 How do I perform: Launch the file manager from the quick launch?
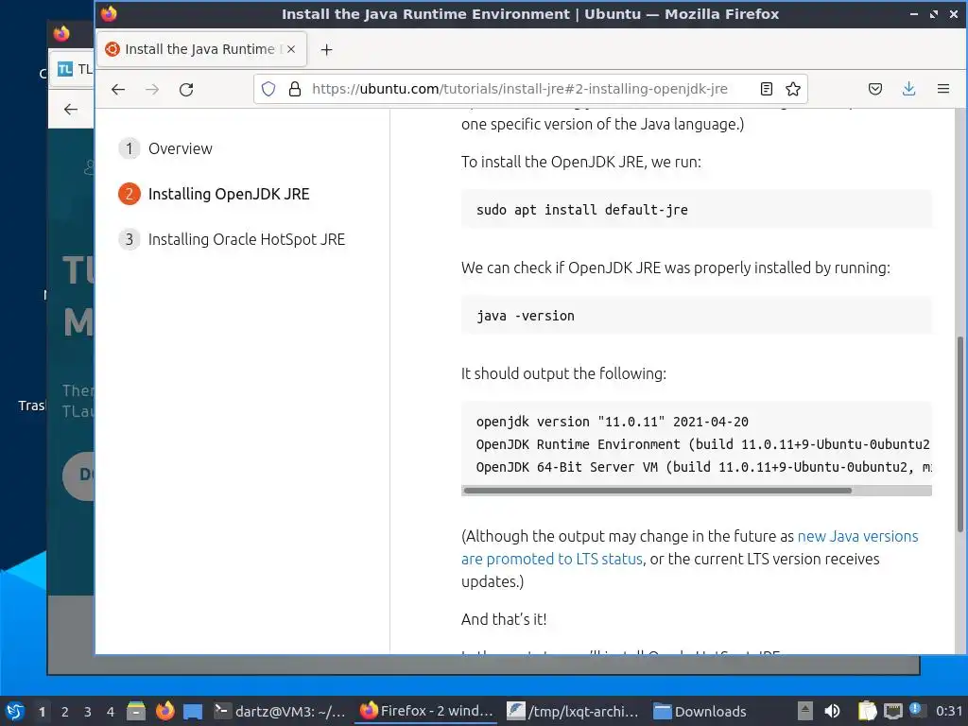[x=136, y=711]
